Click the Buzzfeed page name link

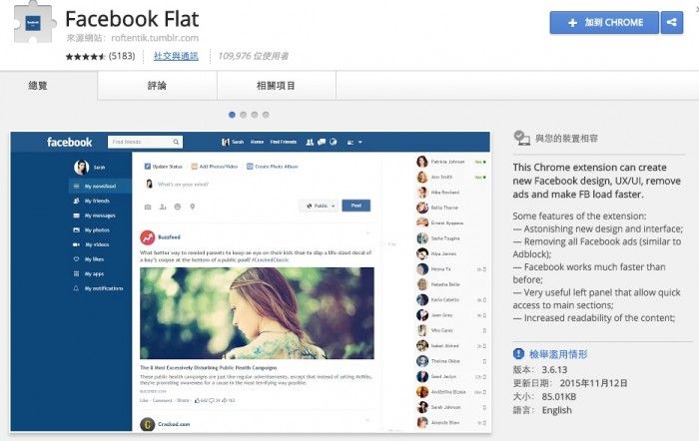pyautogui.click(x=169, y=237)
